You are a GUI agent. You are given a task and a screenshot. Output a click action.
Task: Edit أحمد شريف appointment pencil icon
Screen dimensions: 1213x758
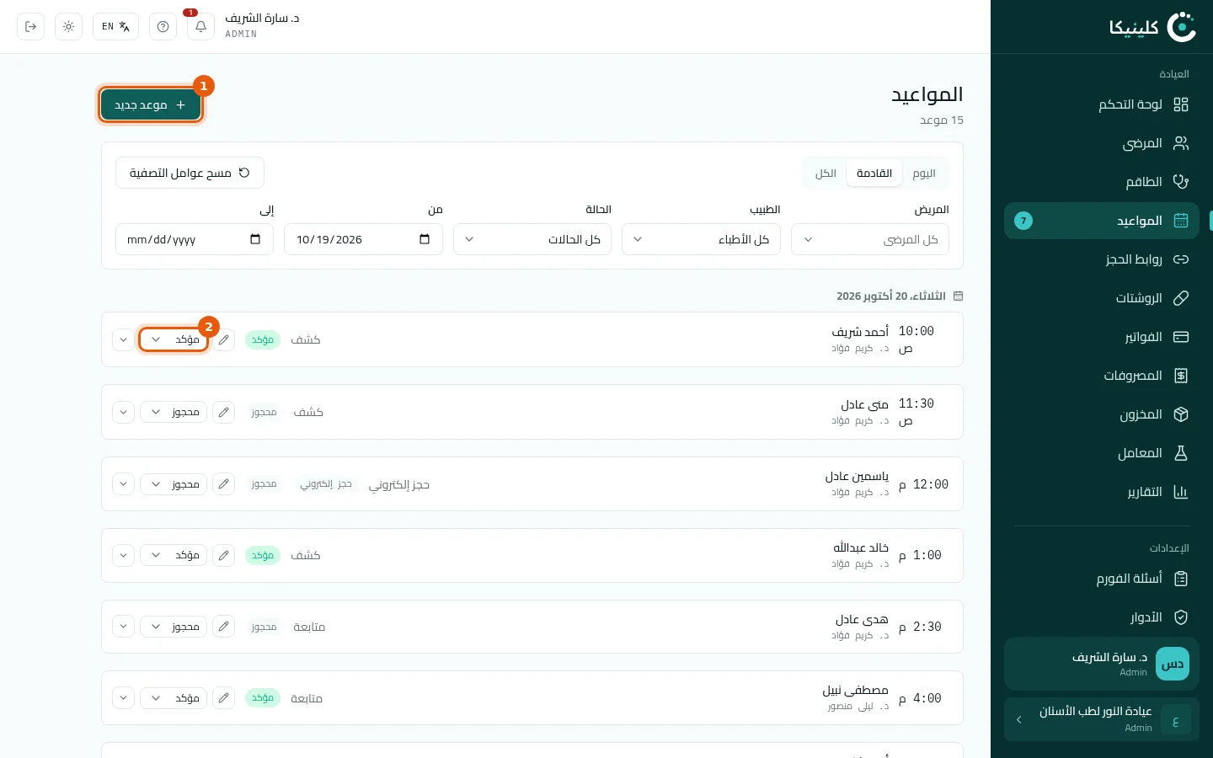[x=223, y=339]
